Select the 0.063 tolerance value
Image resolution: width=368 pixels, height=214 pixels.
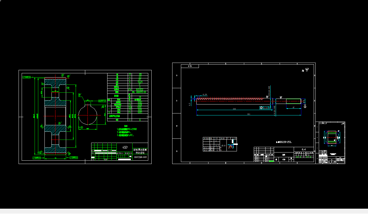pos(140,102)
